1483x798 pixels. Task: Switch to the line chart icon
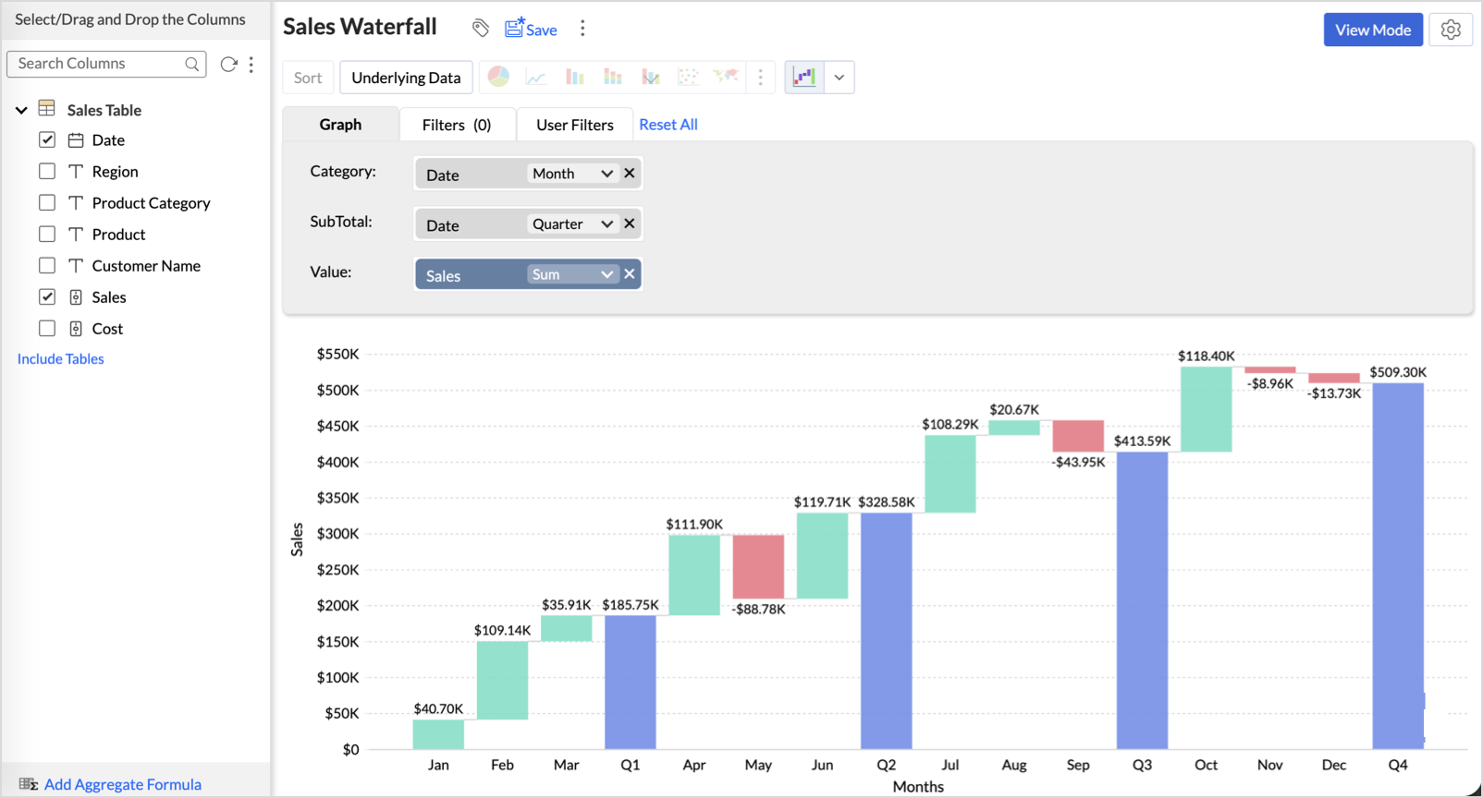point(536,77)
